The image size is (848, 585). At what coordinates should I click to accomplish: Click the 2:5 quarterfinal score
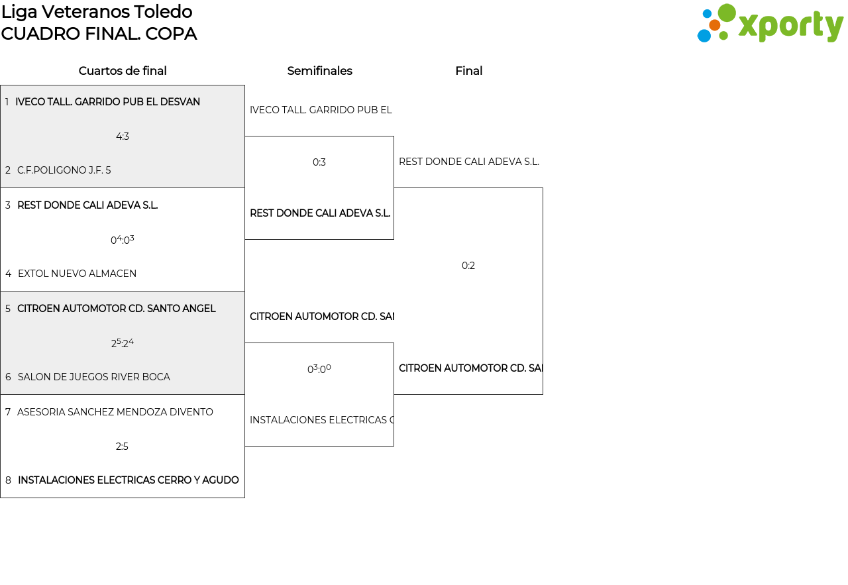(x=122, y=447)
